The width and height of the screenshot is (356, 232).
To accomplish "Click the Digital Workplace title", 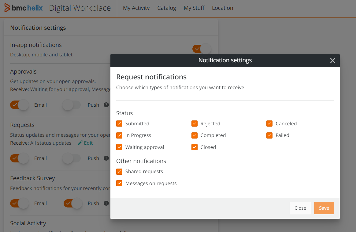I will click(80, 8).
